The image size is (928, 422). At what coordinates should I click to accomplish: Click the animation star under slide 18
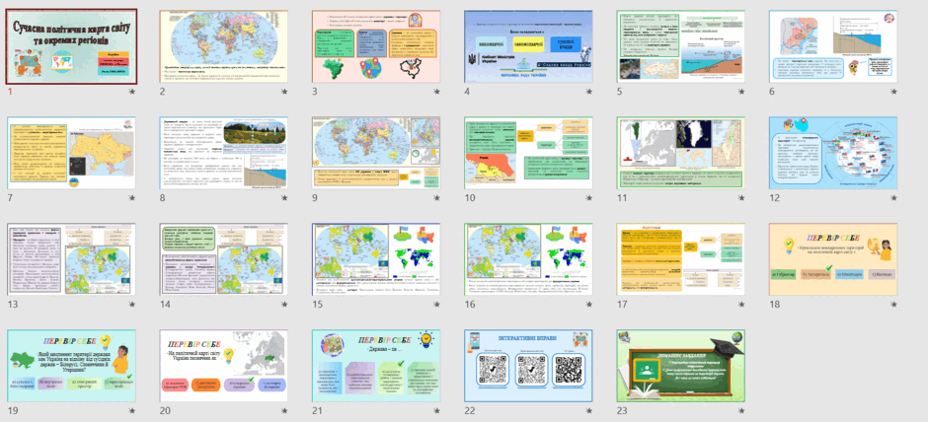point(893,305)
